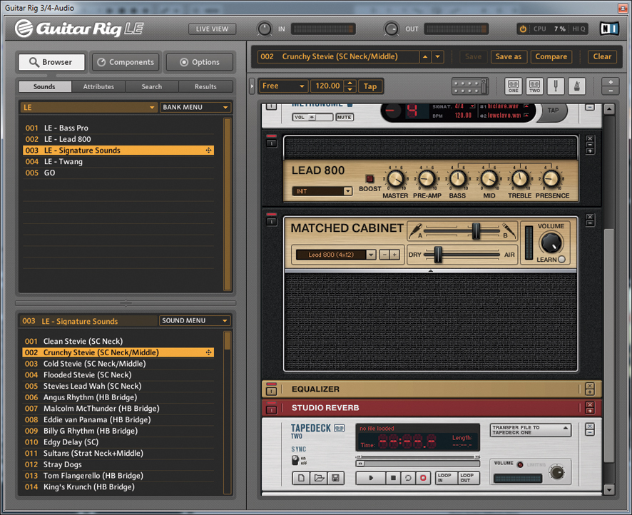
Task: Mute the Metronome with MUTE button
Action: 345,117
